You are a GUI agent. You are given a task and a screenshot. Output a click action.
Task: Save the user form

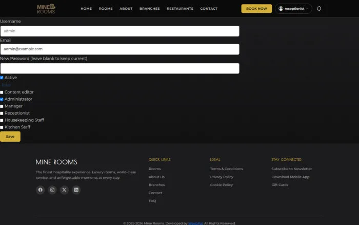pyautogui.click(x=10, y=137)
